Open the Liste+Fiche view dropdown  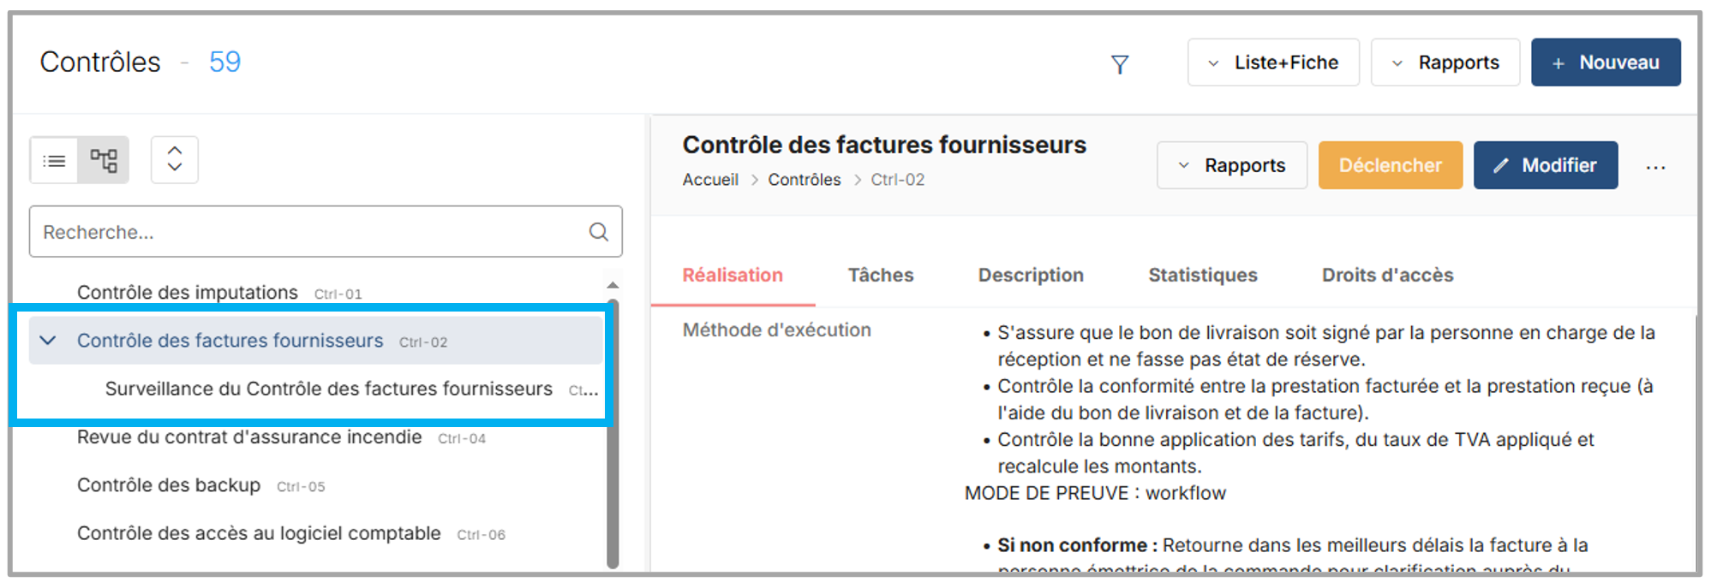[1273, 62]
